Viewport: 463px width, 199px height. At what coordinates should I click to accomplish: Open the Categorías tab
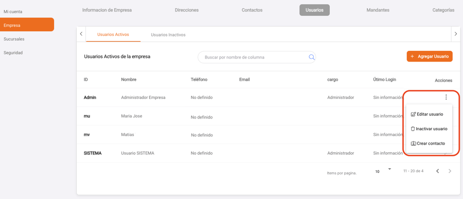(443, 10)
